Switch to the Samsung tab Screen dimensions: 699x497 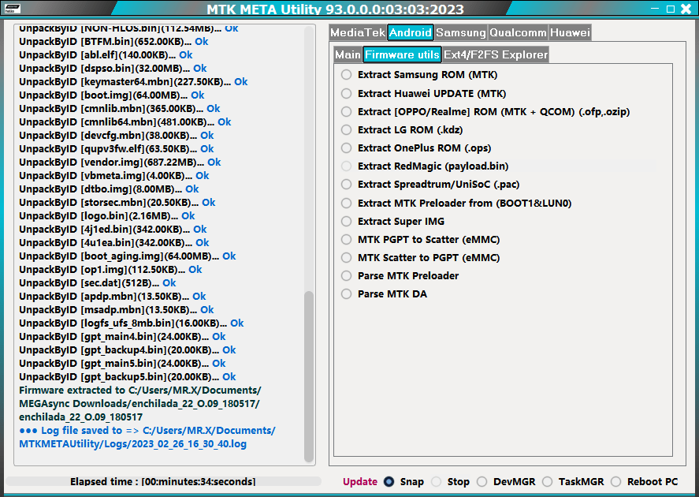click(x=460, y=32)
